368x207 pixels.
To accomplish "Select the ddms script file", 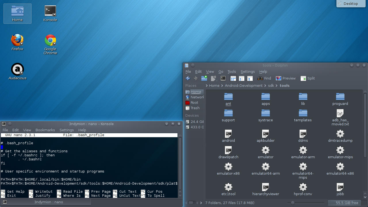I will tap(303, 136).
